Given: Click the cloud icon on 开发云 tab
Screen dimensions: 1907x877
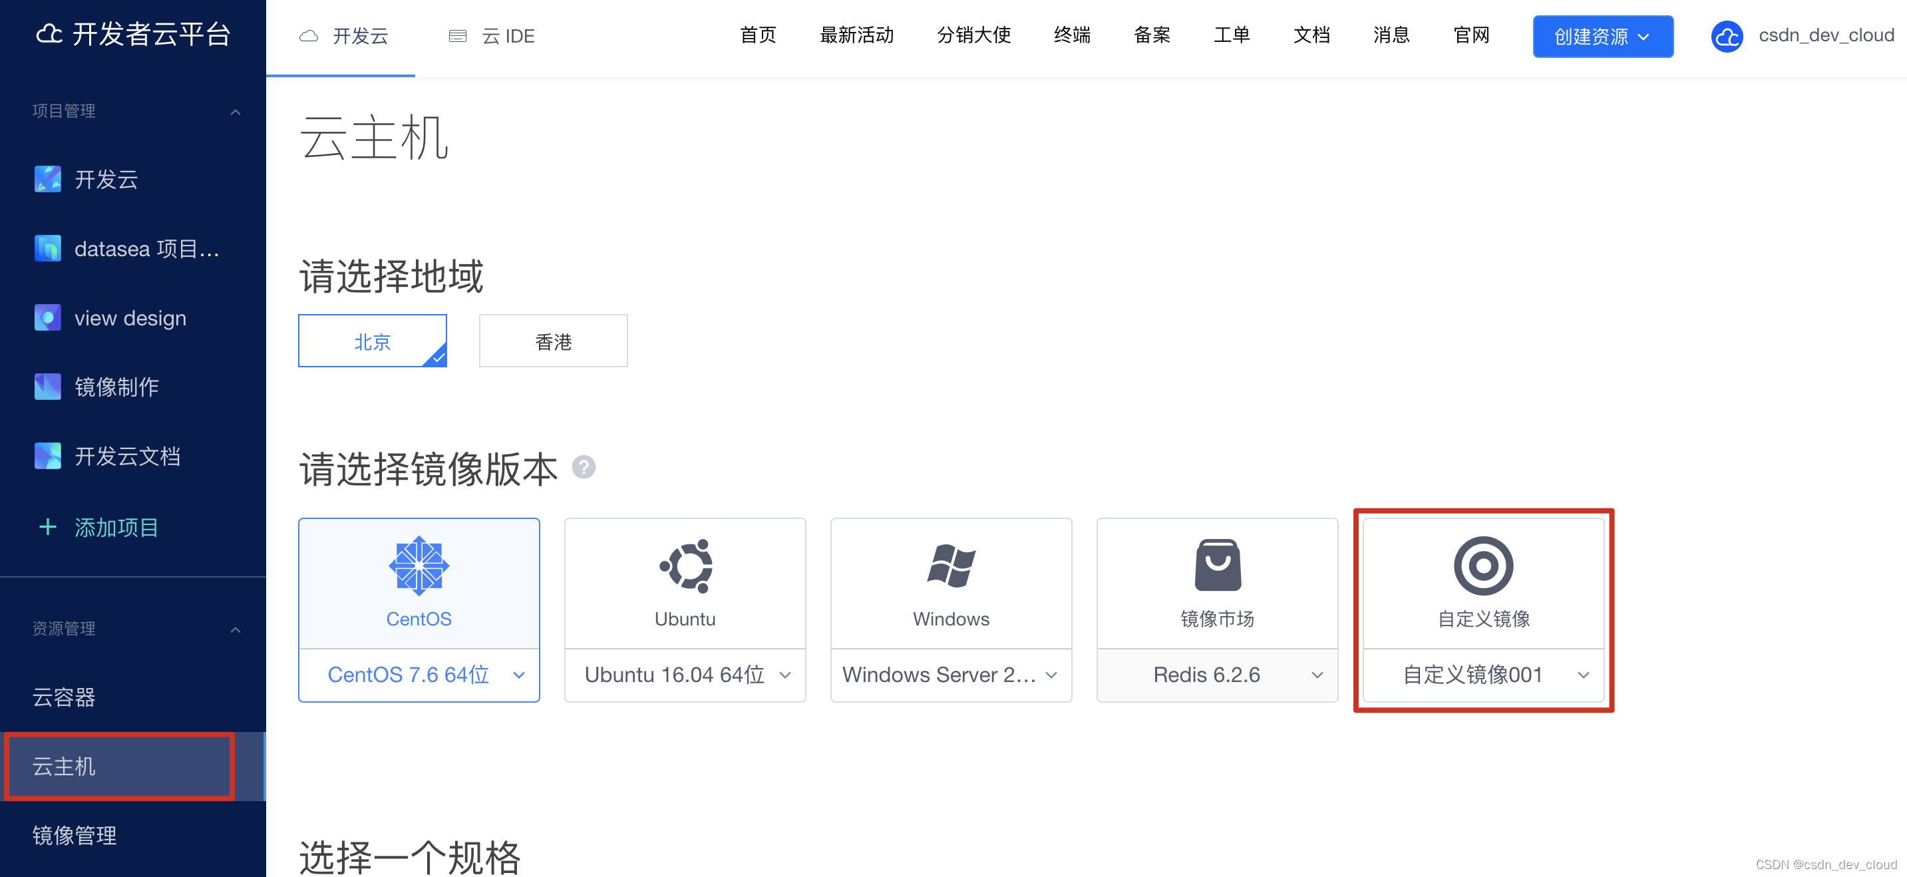Looking at the screenshot, I should tap(309, 35).
